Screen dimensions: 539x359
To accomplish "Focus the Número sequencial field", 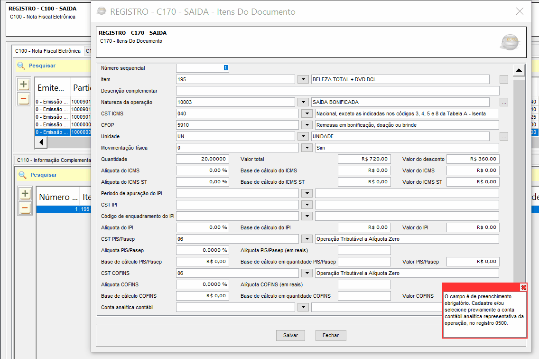I will tap(203, 68).
